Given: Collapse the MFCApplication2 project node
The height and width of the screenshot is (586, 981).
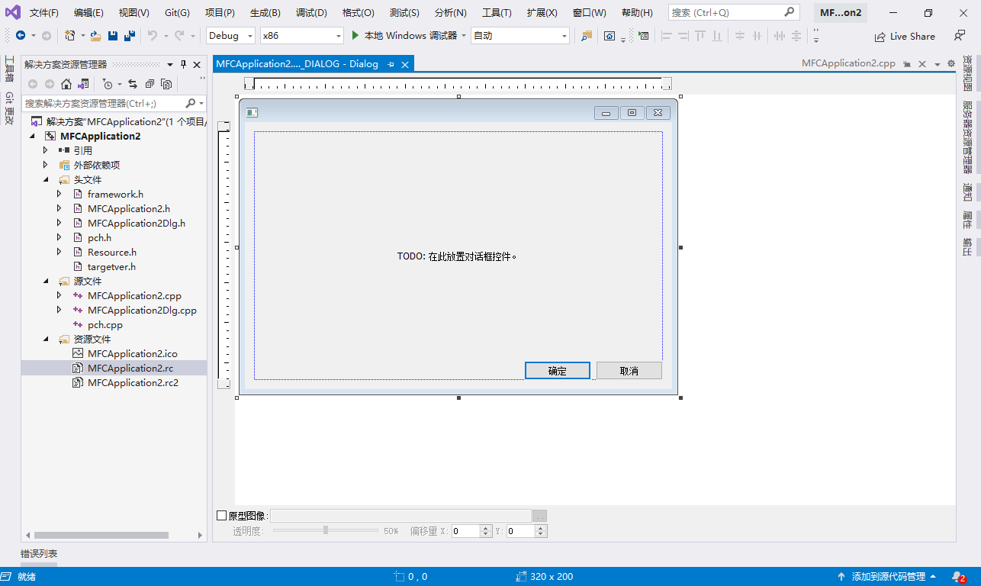Looking at the screenshot, I should pyautogui.click(x=32, y=136).
